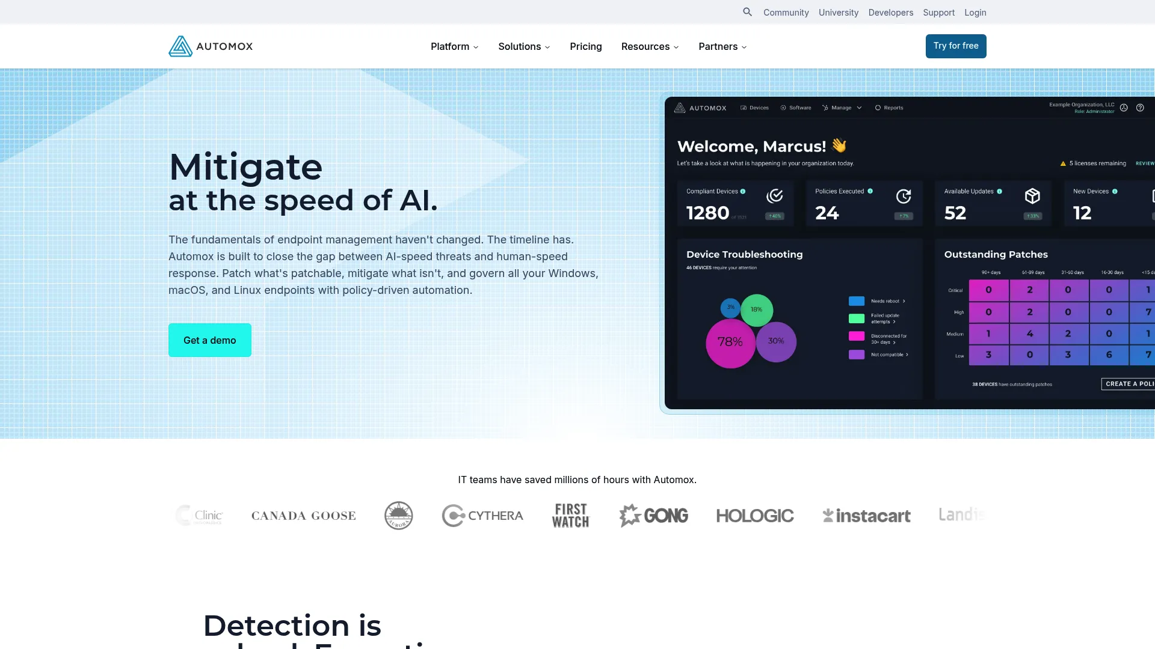Screen dimensions: 1155x649
Task: Click the Compliant Devices checkmark gauge icon
Action: pos(775,196)
